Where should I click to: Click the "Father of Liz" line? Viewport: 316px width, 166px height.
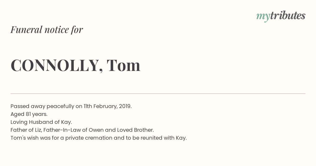click(x=82, y=130)
